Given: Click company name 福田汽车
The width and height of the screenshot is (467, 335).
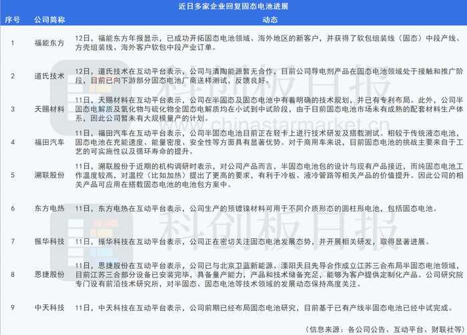Looking at the screenshot, I should point(49,142).
